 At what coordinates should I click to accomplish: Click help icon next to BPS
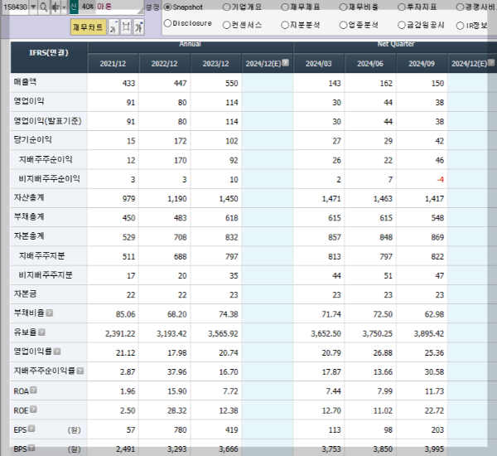(x=31, y=448)
